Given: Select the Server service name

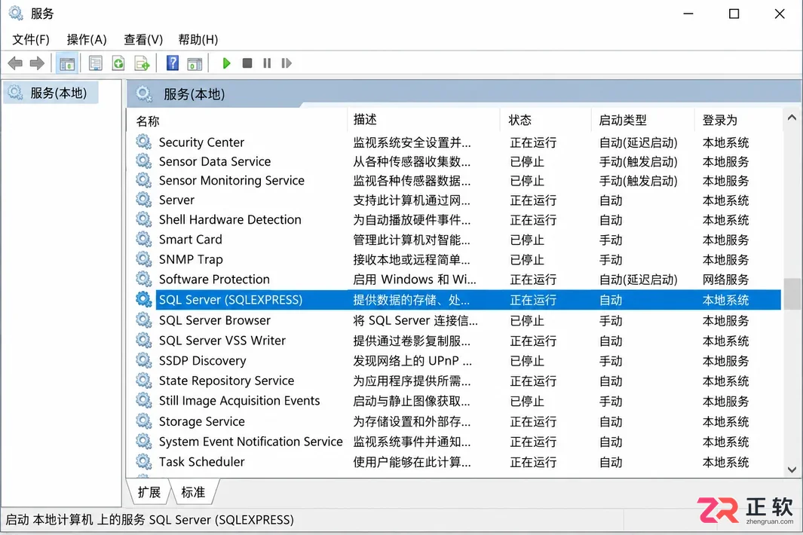Looking at the screenshot, I should 176,200.
